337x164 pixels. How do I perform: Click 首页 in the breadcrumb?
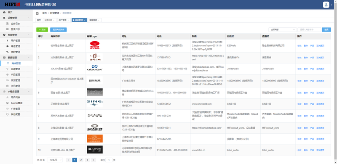point(45,13)
